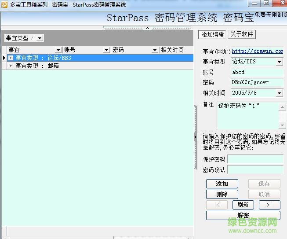Collapse the top banner with the up arrow
The width and height of the screenshot is (287, 239).
pyautogui.click(x=147, y=28)
